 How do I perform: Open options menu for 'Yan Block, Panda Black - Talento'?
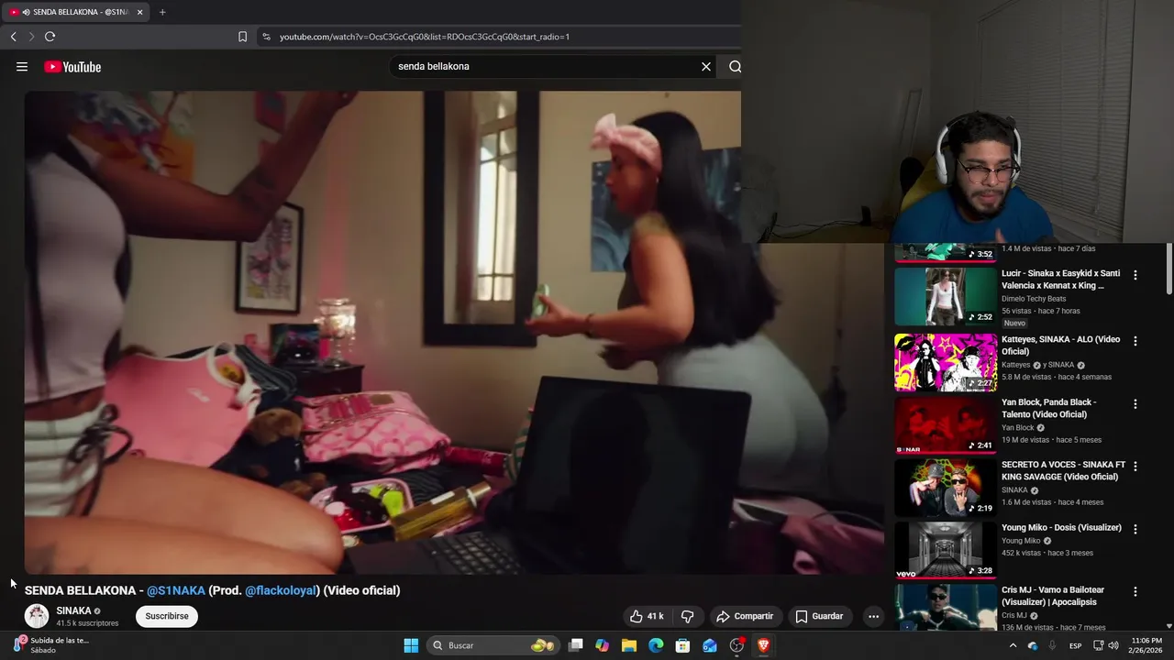coord(1135,404)
